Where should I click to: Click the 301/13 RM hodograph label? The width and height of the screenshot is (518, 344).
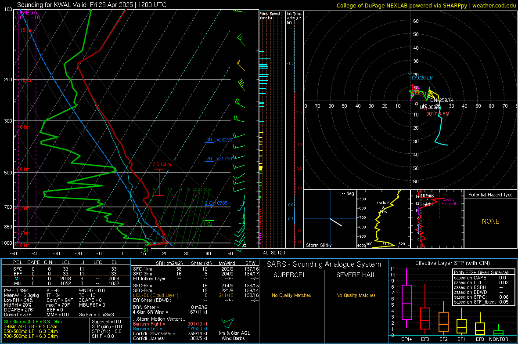point(438,114)
